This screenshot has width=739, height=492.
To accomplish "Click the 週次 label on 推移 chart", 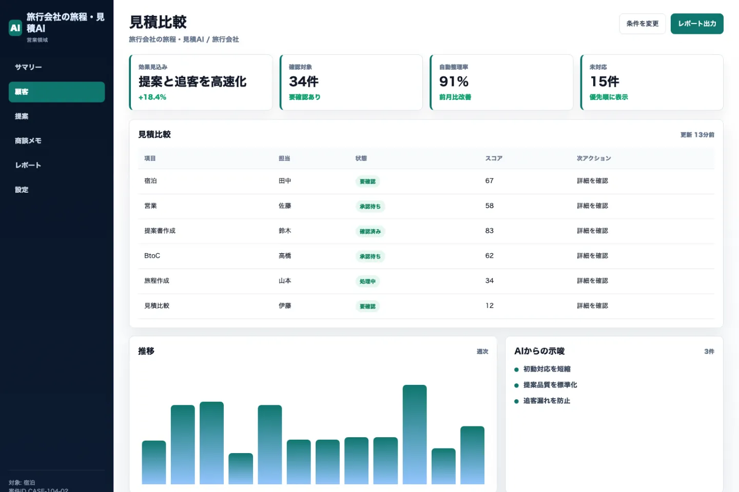I will tap(482, 352).
